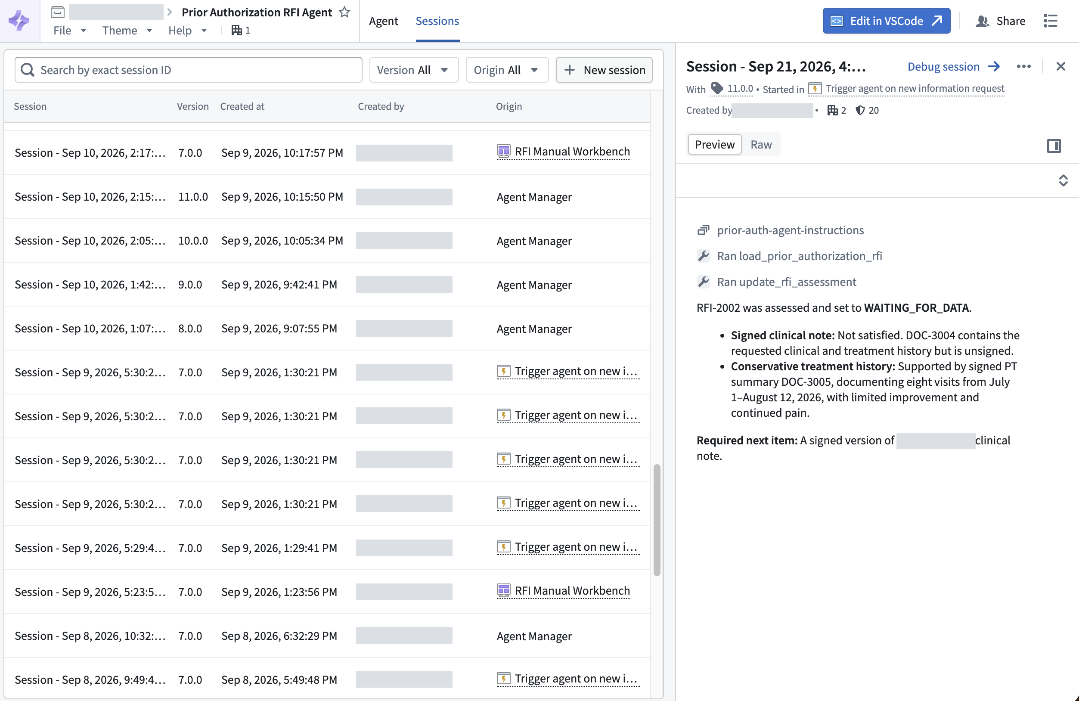Open the list outline icon near Share
The image size is (1079, 701).
1051,21
